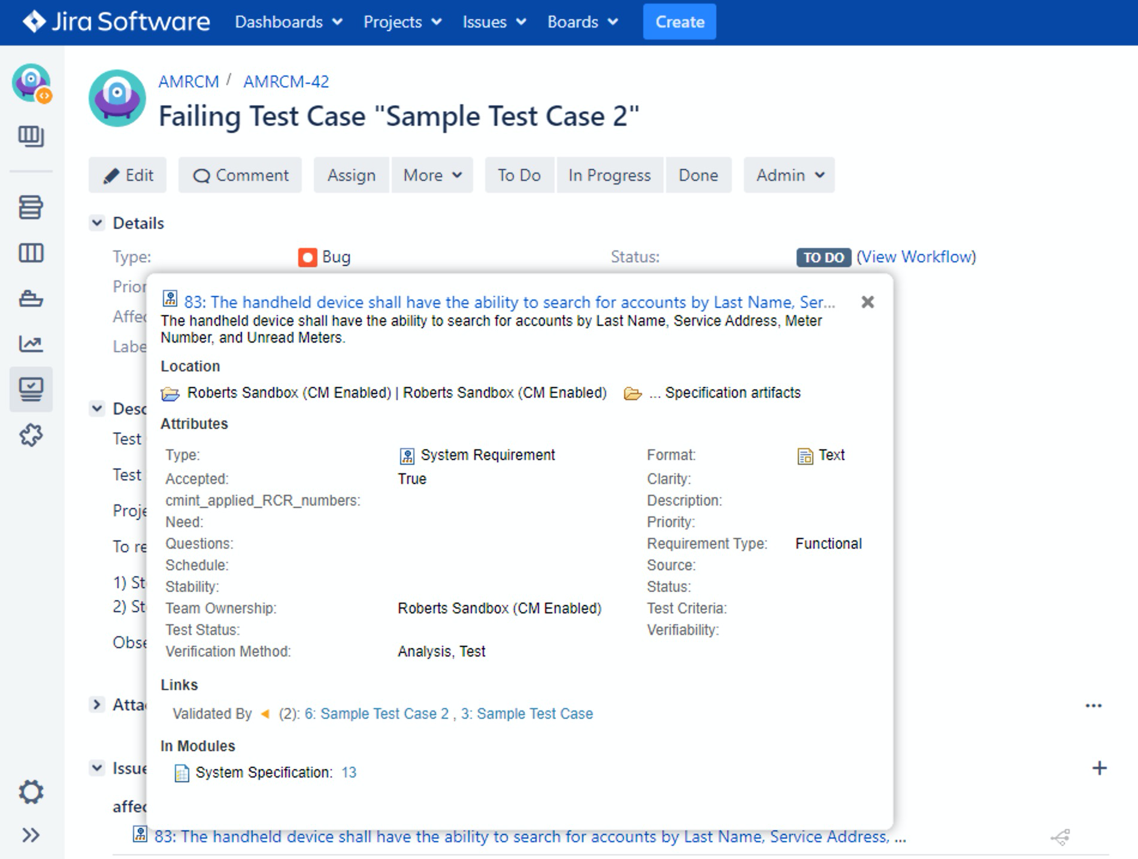Viewport: 1138px width, 859px height.
Task: Collapse the Details section
Action: coord(97,223)
